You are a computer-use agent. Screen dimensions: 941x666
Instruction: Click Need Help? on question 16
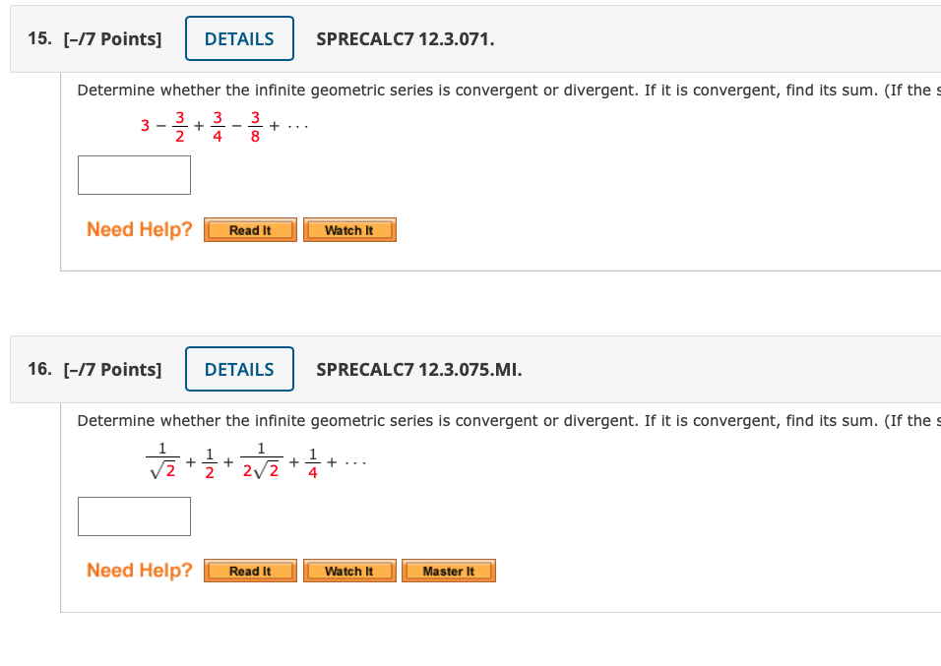tap(137, 570)
